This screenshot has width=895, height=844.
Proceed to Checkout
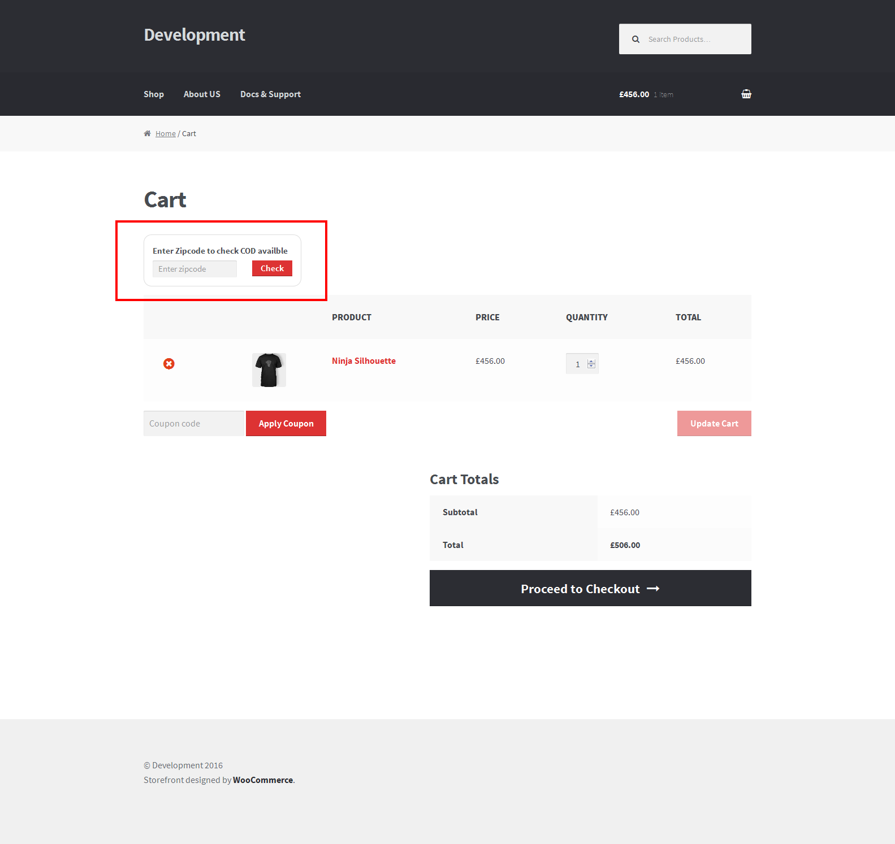pyautogui.click(x=590, y=589)
